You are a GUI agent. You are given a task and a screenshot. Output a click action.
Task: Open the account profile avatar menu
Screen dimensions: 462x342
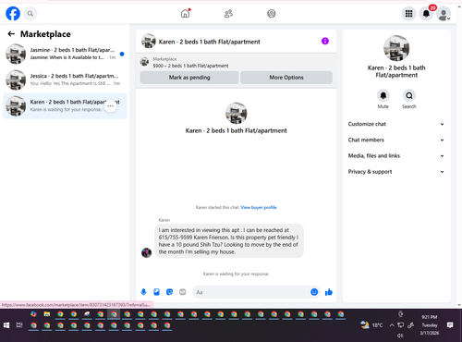click(x=444, y=14)
